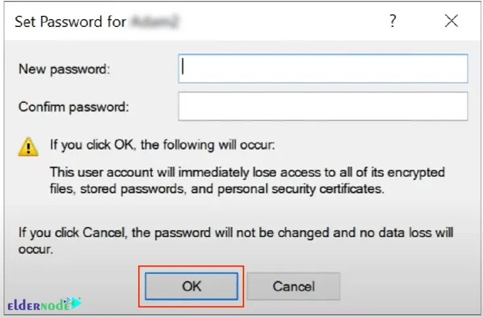Click the blurred username in title bar
Image resolution: width=483 pixels, height=318 pixels.
click(155, 22)
